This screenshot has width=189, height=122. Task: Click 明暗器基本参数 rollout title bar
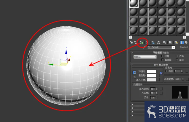point(160,53)
